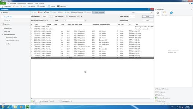Click the Close Project icon
Viewport: 193px width, 109px height.
2,6
